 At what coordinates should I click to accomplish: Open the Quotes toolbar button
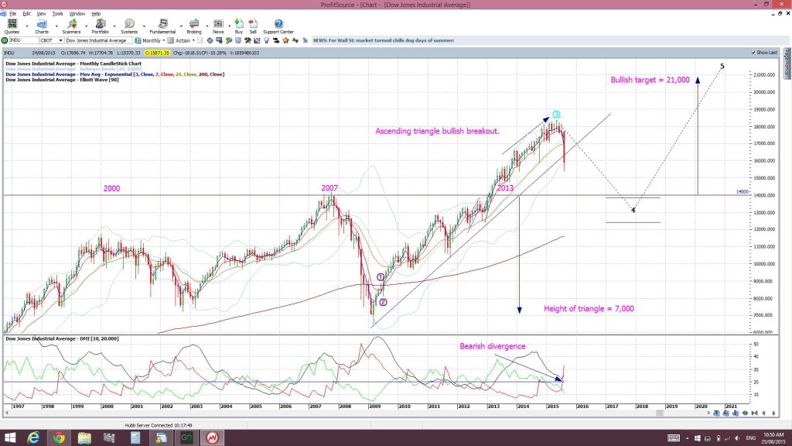coord(12,26)
